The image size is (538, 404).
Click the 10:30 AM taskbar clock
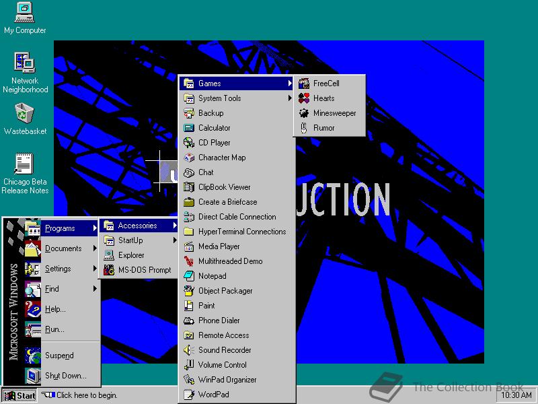tap(516, 395)
